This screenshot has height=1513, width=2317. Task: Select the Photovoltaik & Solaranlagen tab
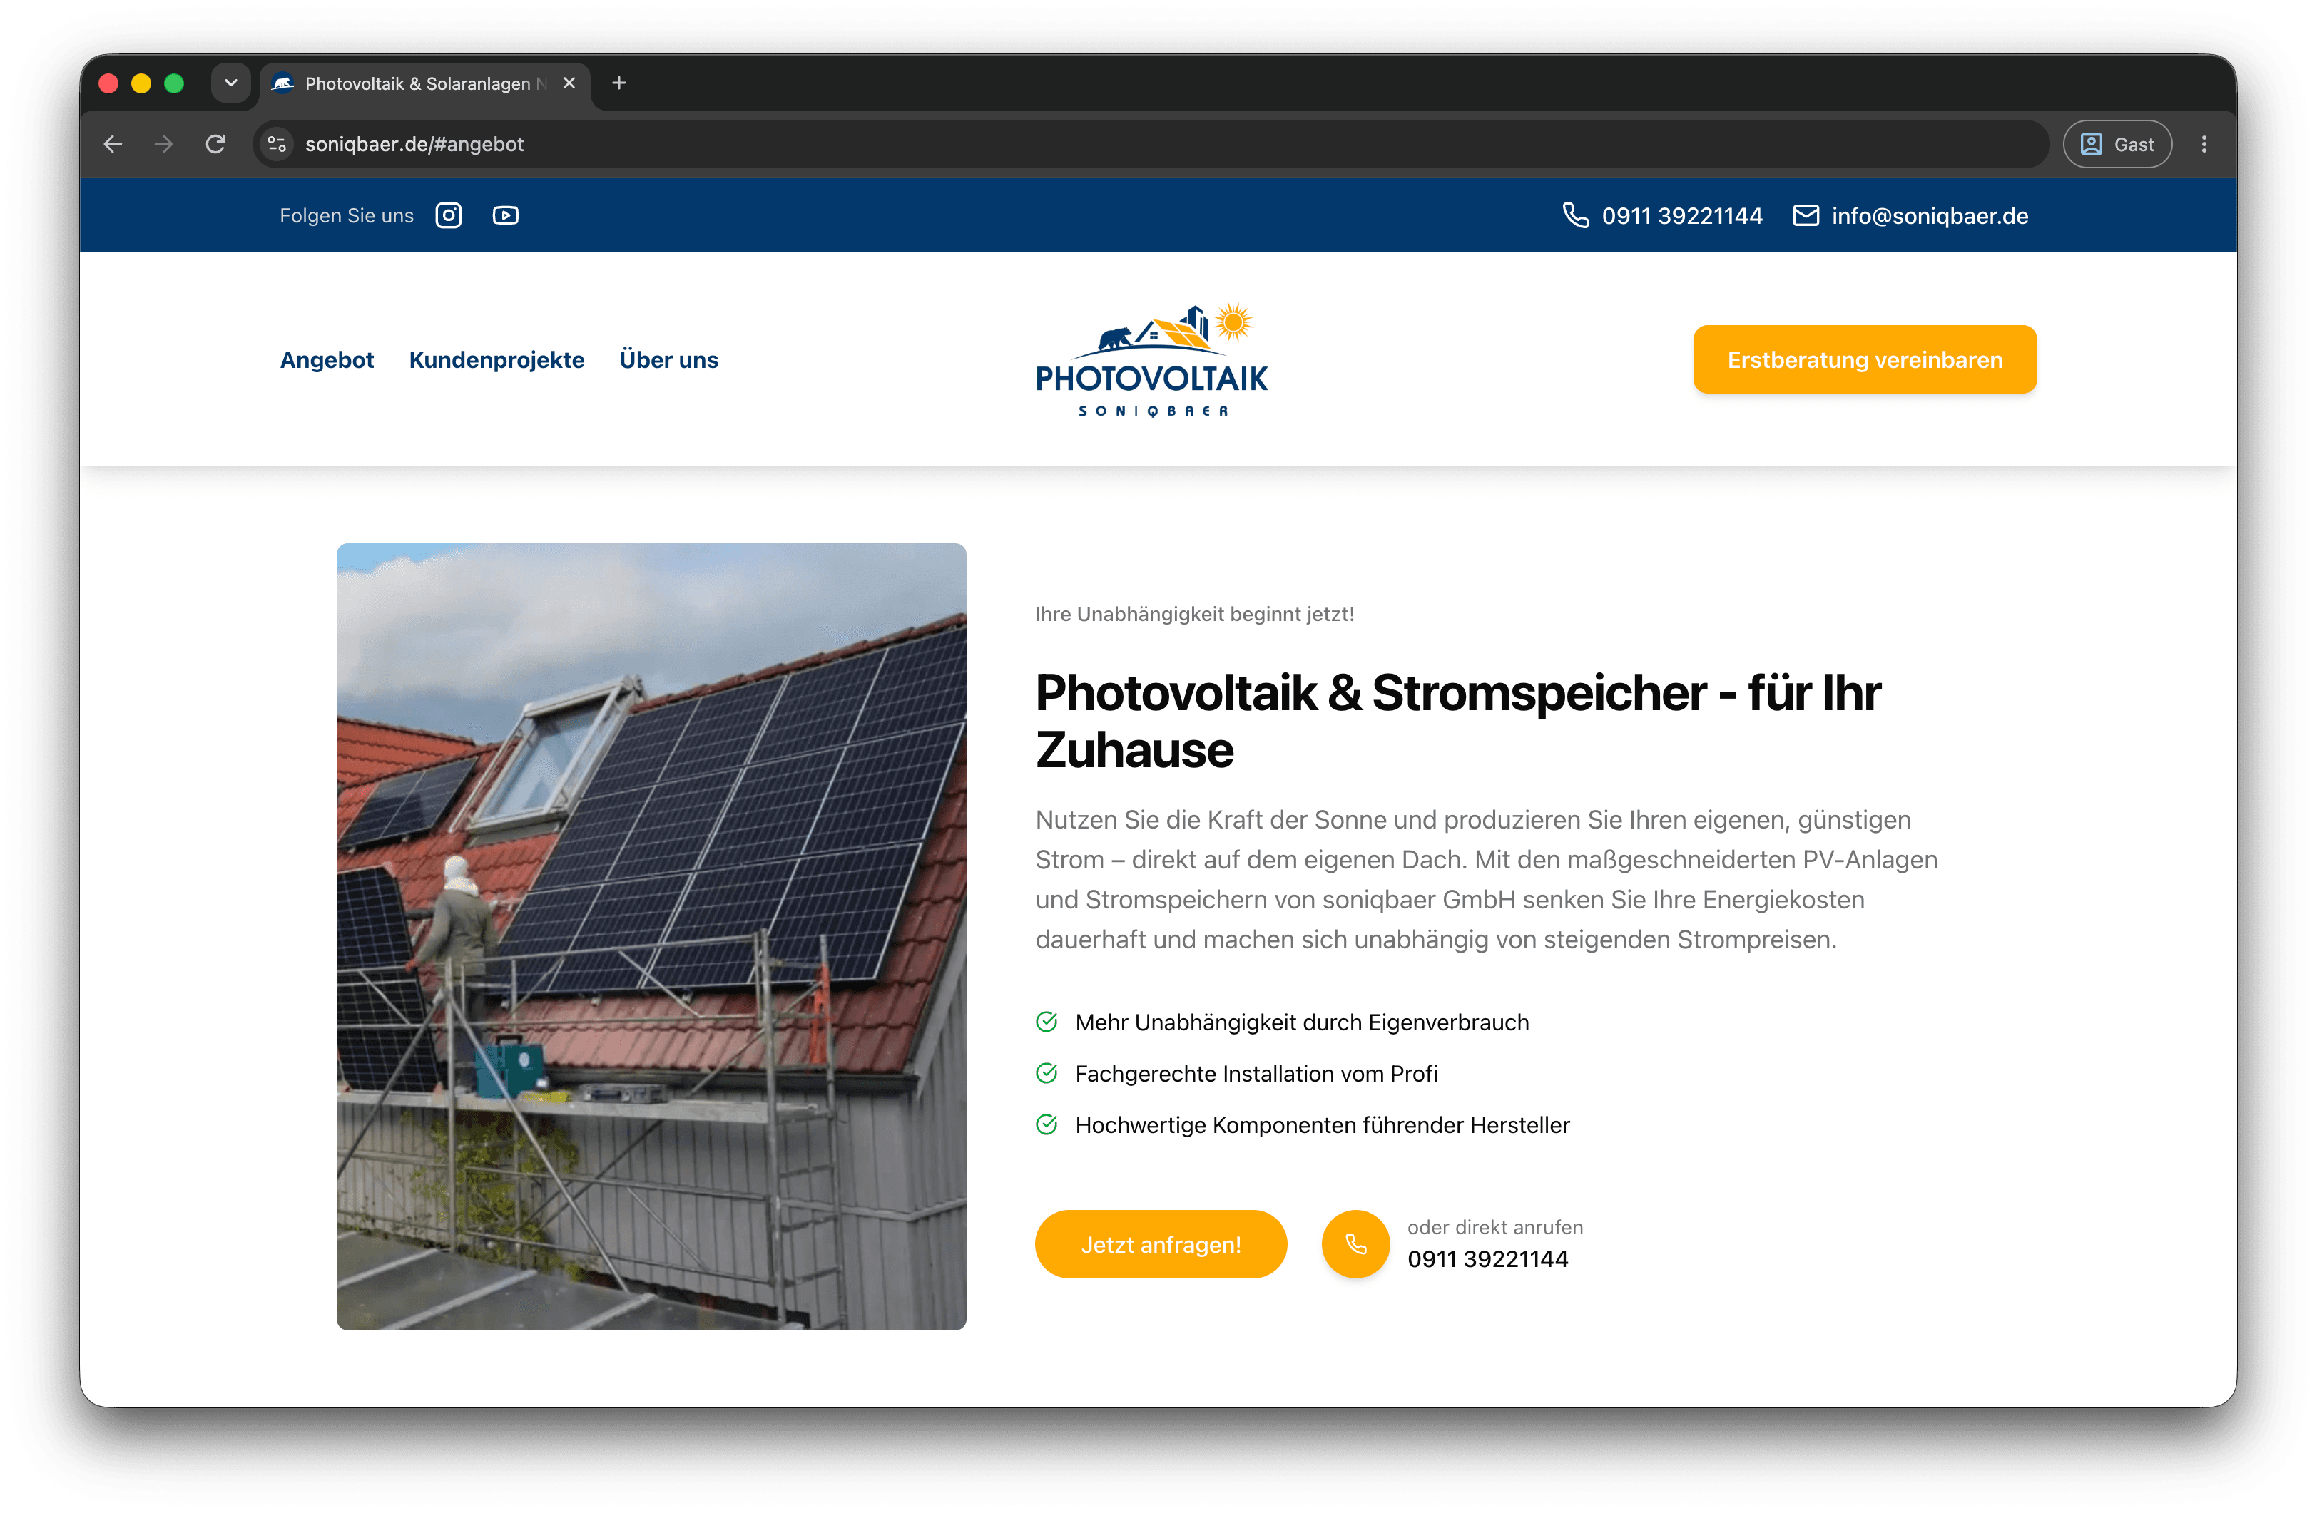(x=425, y=83)
